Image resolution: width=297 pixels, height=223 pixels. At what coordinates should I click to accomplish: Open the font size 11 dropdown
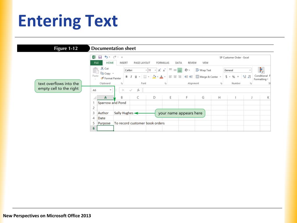tap(155, 70)
